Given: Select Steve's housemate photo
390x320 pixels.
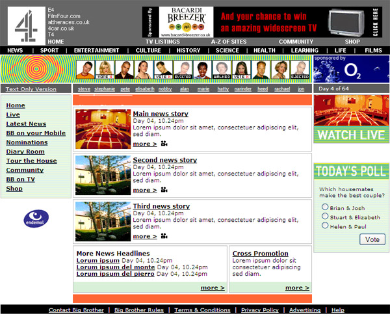Looking at the screenshot, I should (85, 70).
